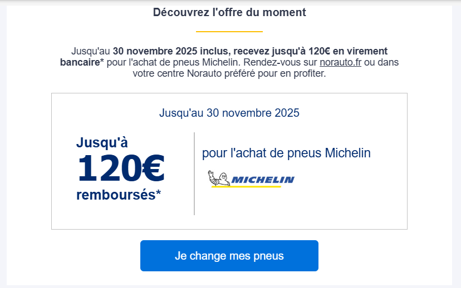461x288 pixels.
Task: Click the "remboursés*" text in the offer box
Action: [119, 195]
